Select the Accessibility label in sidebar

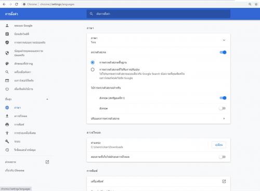point(25,133)
